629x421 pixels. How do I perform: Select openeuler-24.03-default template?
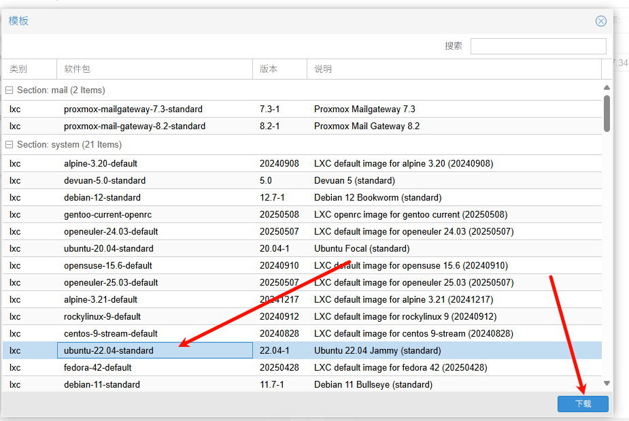(302, 231)
